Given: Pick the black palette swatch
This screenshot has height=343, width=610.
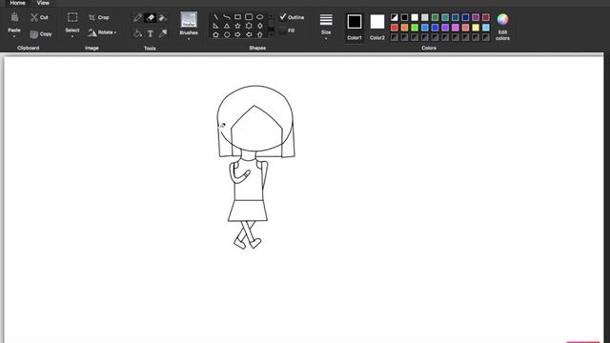Looking at the screenshot, I should 404,17.
